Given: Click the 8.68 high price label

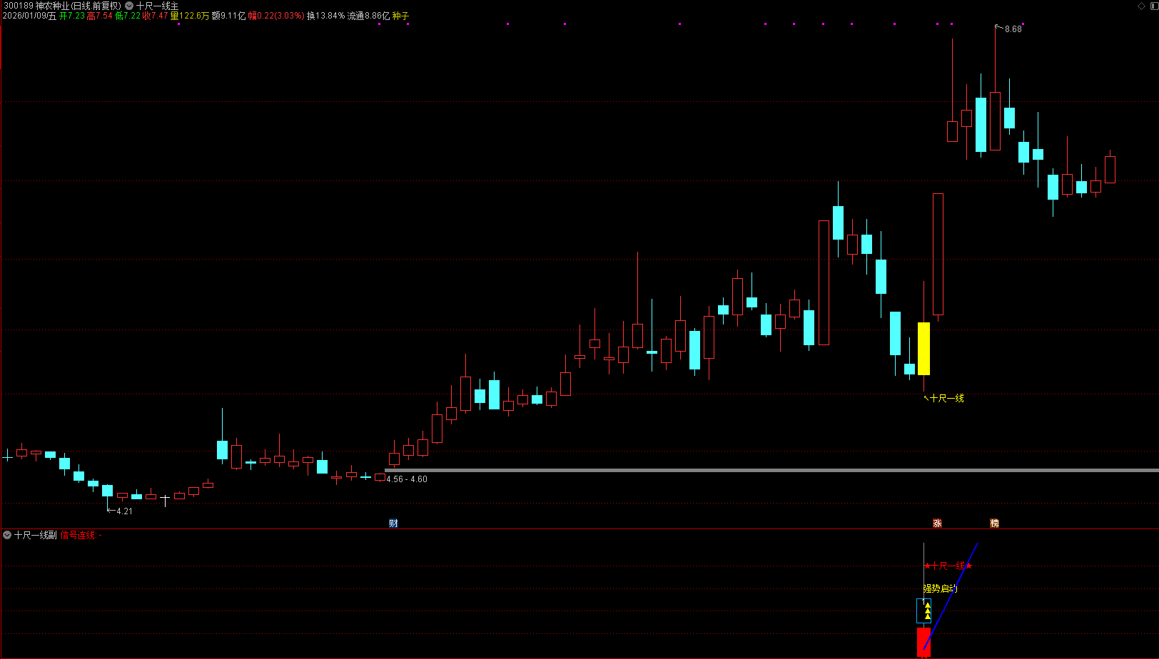Looking at the screenshot, I should tap(1013, 29).
